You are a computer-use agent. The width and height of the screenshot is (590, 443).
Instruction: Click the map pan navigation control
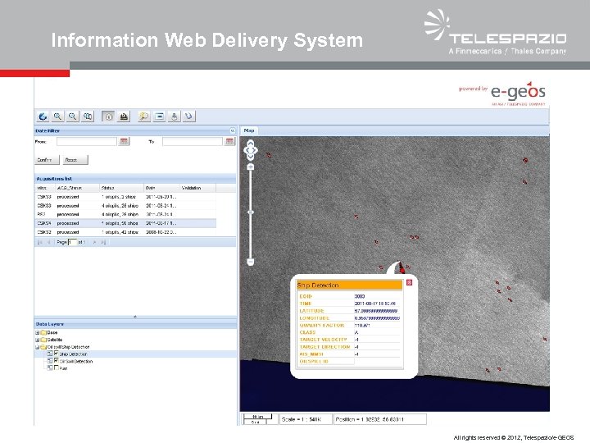[x=251, y=150]
